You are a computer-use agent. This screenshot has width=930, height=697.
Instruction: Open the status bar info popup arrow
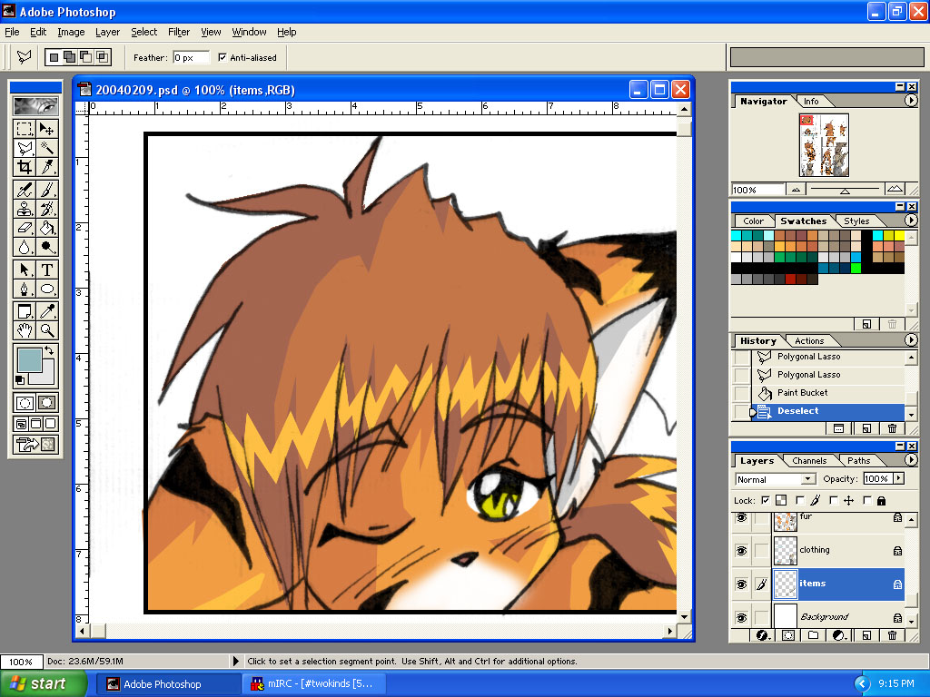tap(235, 661)
